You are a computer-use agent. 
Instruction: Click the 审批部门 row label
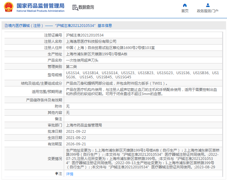55,125
